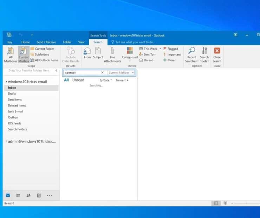
Task: Open the Send / Receive tab
Action: tap(46, 42)
